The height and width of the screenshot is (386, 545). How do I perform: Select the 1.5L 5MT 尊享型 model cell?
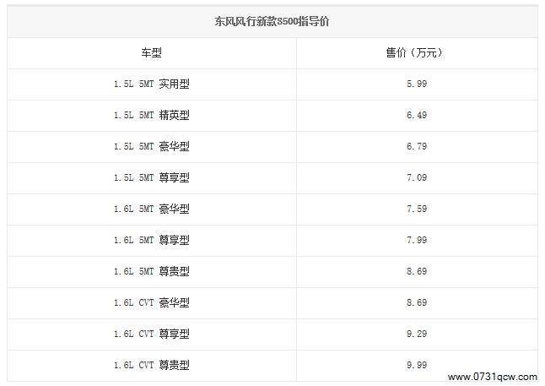click(152, 177)
